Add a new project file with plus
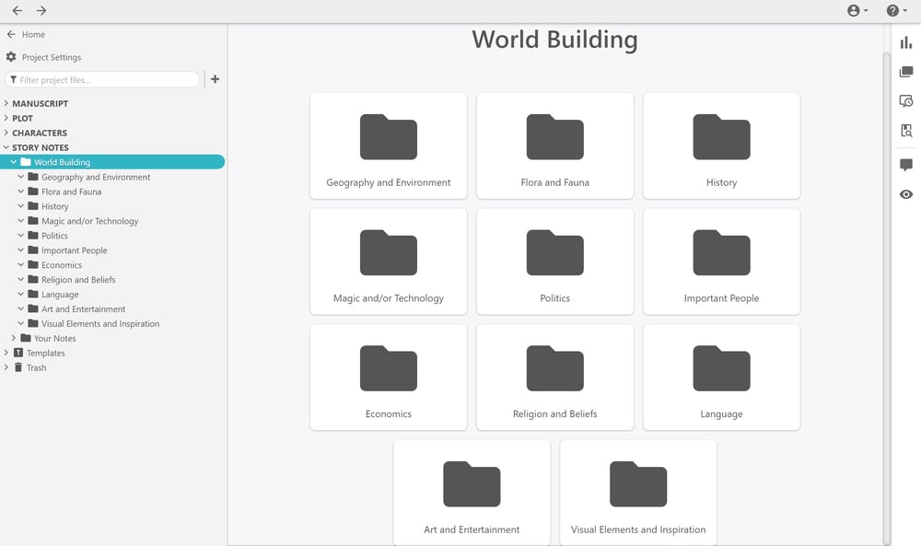The width and height of the screenshot is (921, 546). coord(215,79)
